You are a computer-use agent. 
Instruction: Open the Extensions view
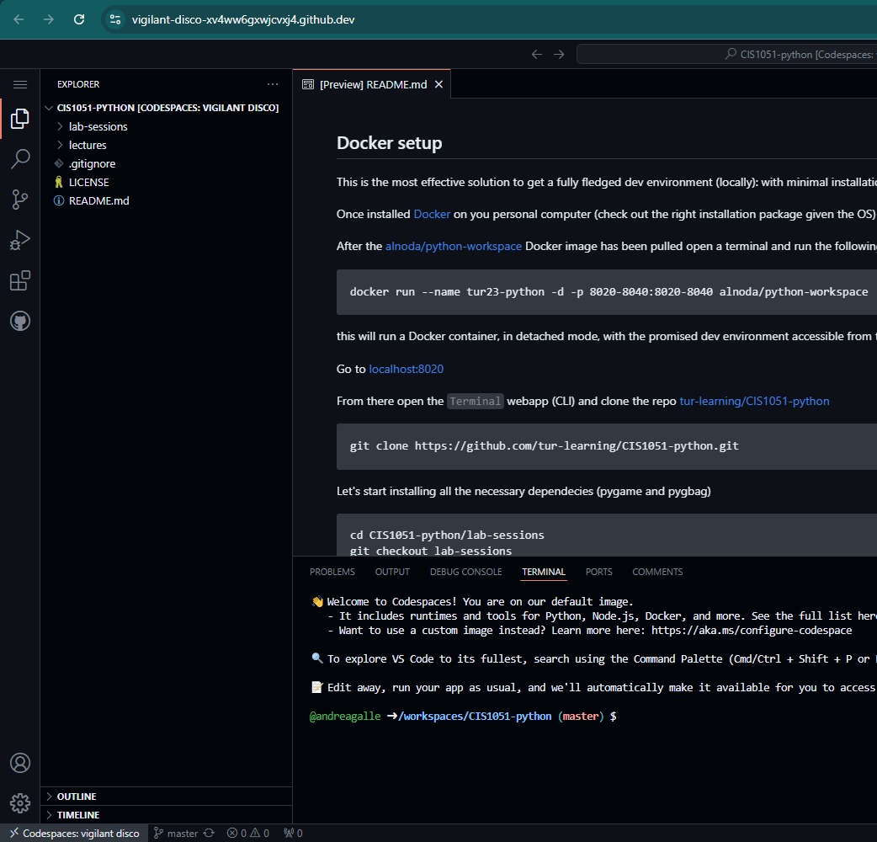20,280
